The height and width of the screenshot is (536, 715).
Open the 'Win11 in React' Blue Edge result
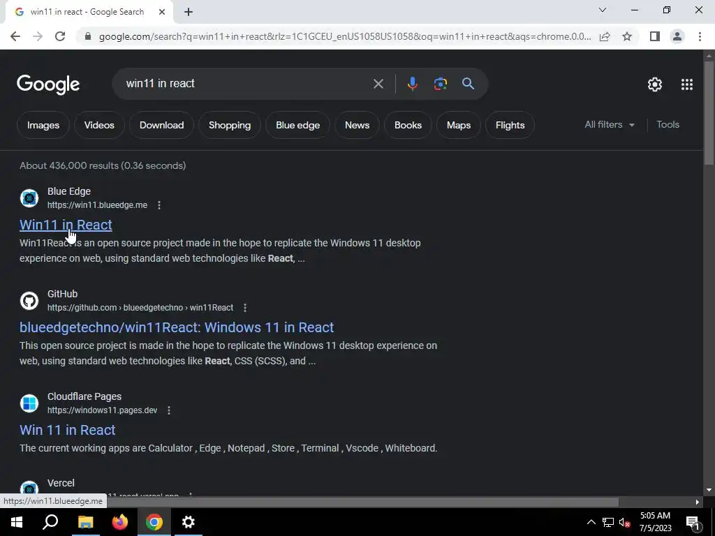click(66, 225)
